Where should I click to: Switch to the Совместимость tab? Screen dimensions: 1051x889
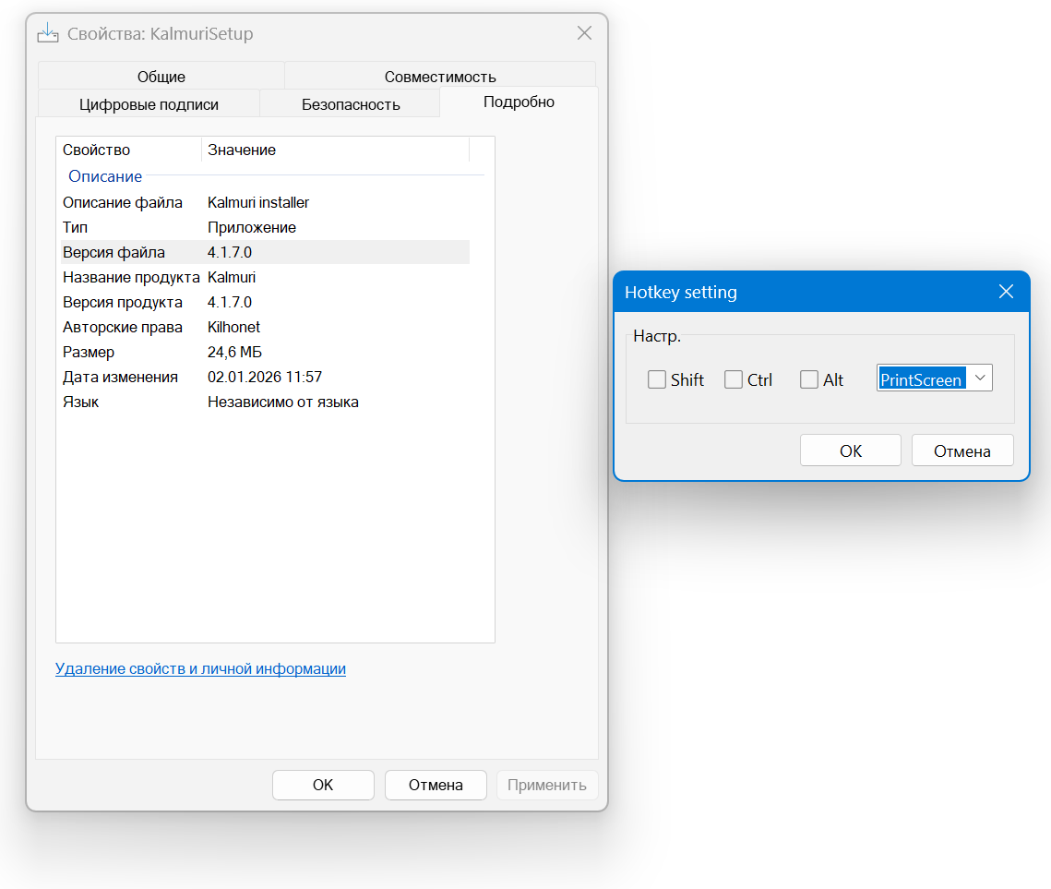pos(440,77)
